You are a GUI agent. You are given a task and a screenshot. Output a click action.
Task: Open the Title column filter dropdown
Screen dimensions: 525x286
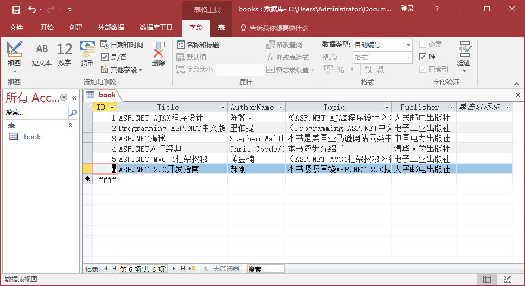point(223,108)
